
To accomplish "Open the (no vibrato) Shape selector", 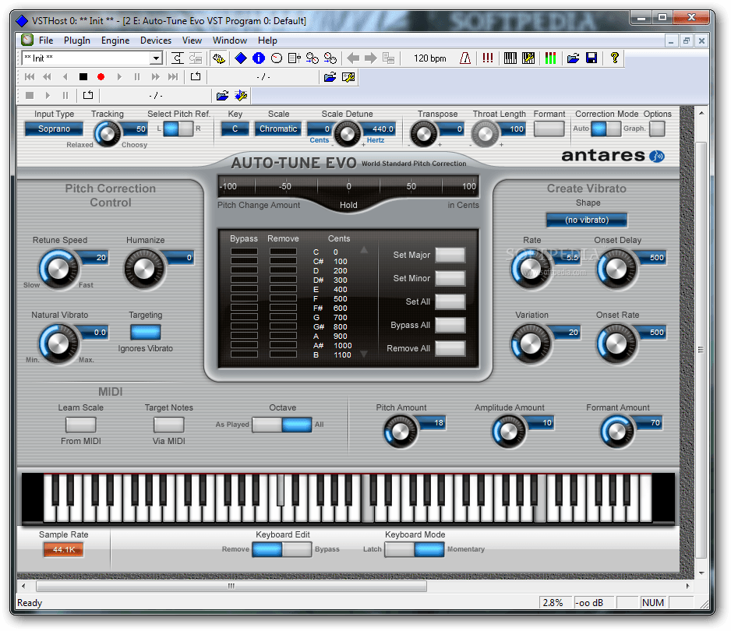I will [586, 220].
